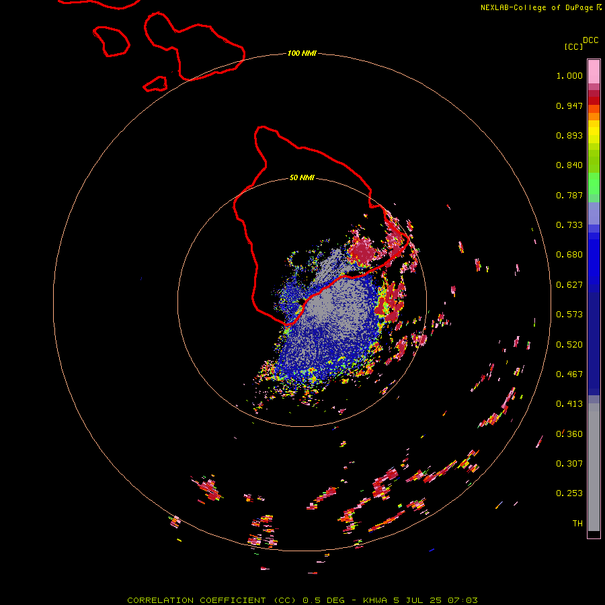Click the 50 NMI range ring label
605x605 pixels.
click(x=302, y=177)
